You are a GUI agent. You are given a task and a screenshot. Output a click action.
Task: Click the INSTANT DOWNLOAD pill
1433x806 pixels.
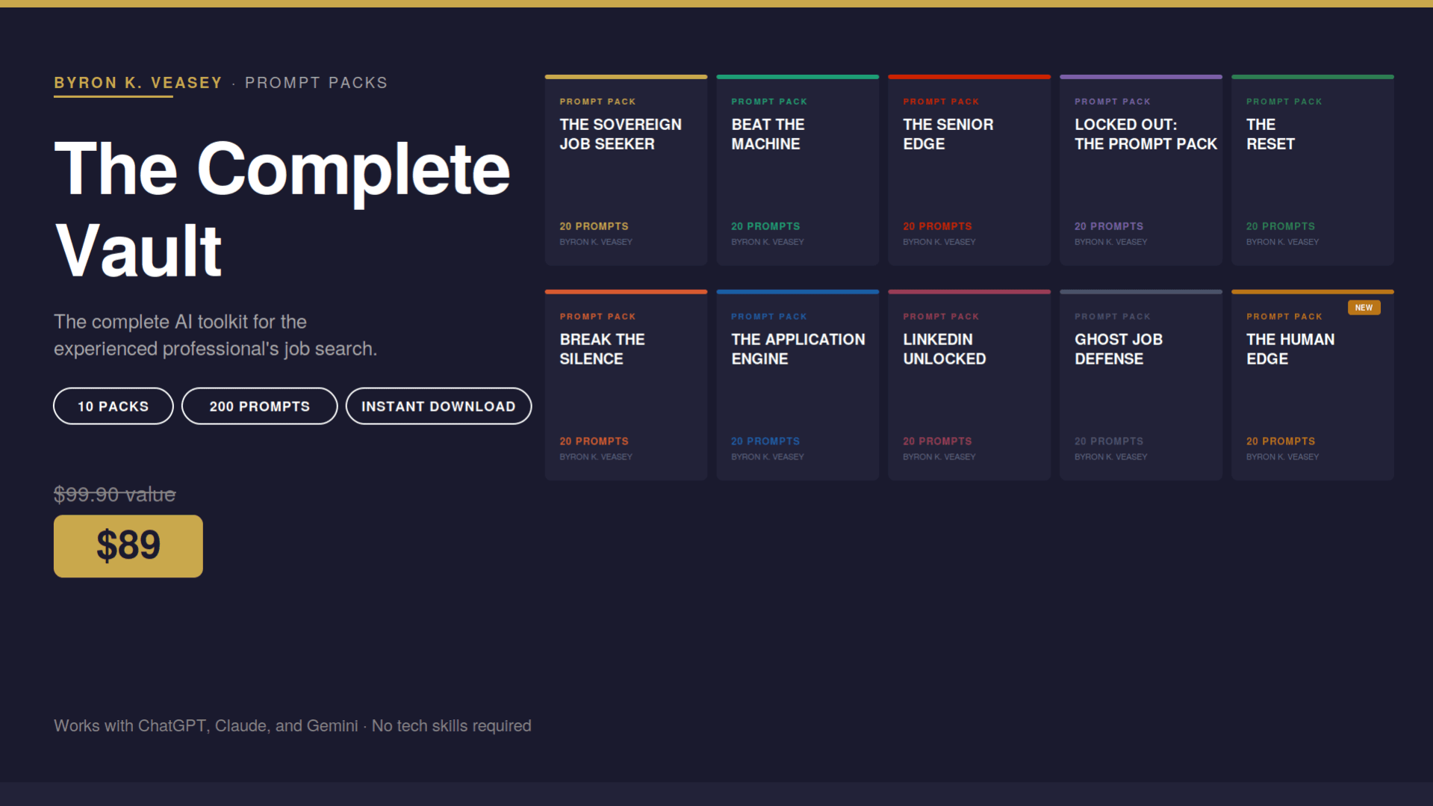[438, 406]
